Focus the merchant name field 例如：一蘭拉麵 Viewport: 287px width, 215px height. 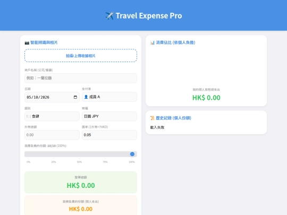81,78
